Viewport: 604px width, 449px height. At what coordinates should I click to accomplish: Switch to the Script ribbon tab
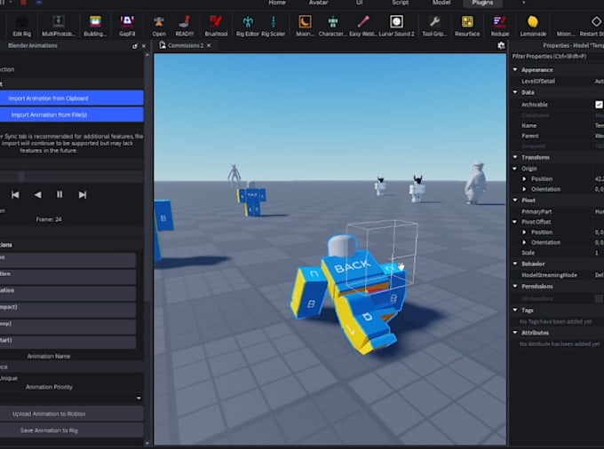click(x=401, y=3)
